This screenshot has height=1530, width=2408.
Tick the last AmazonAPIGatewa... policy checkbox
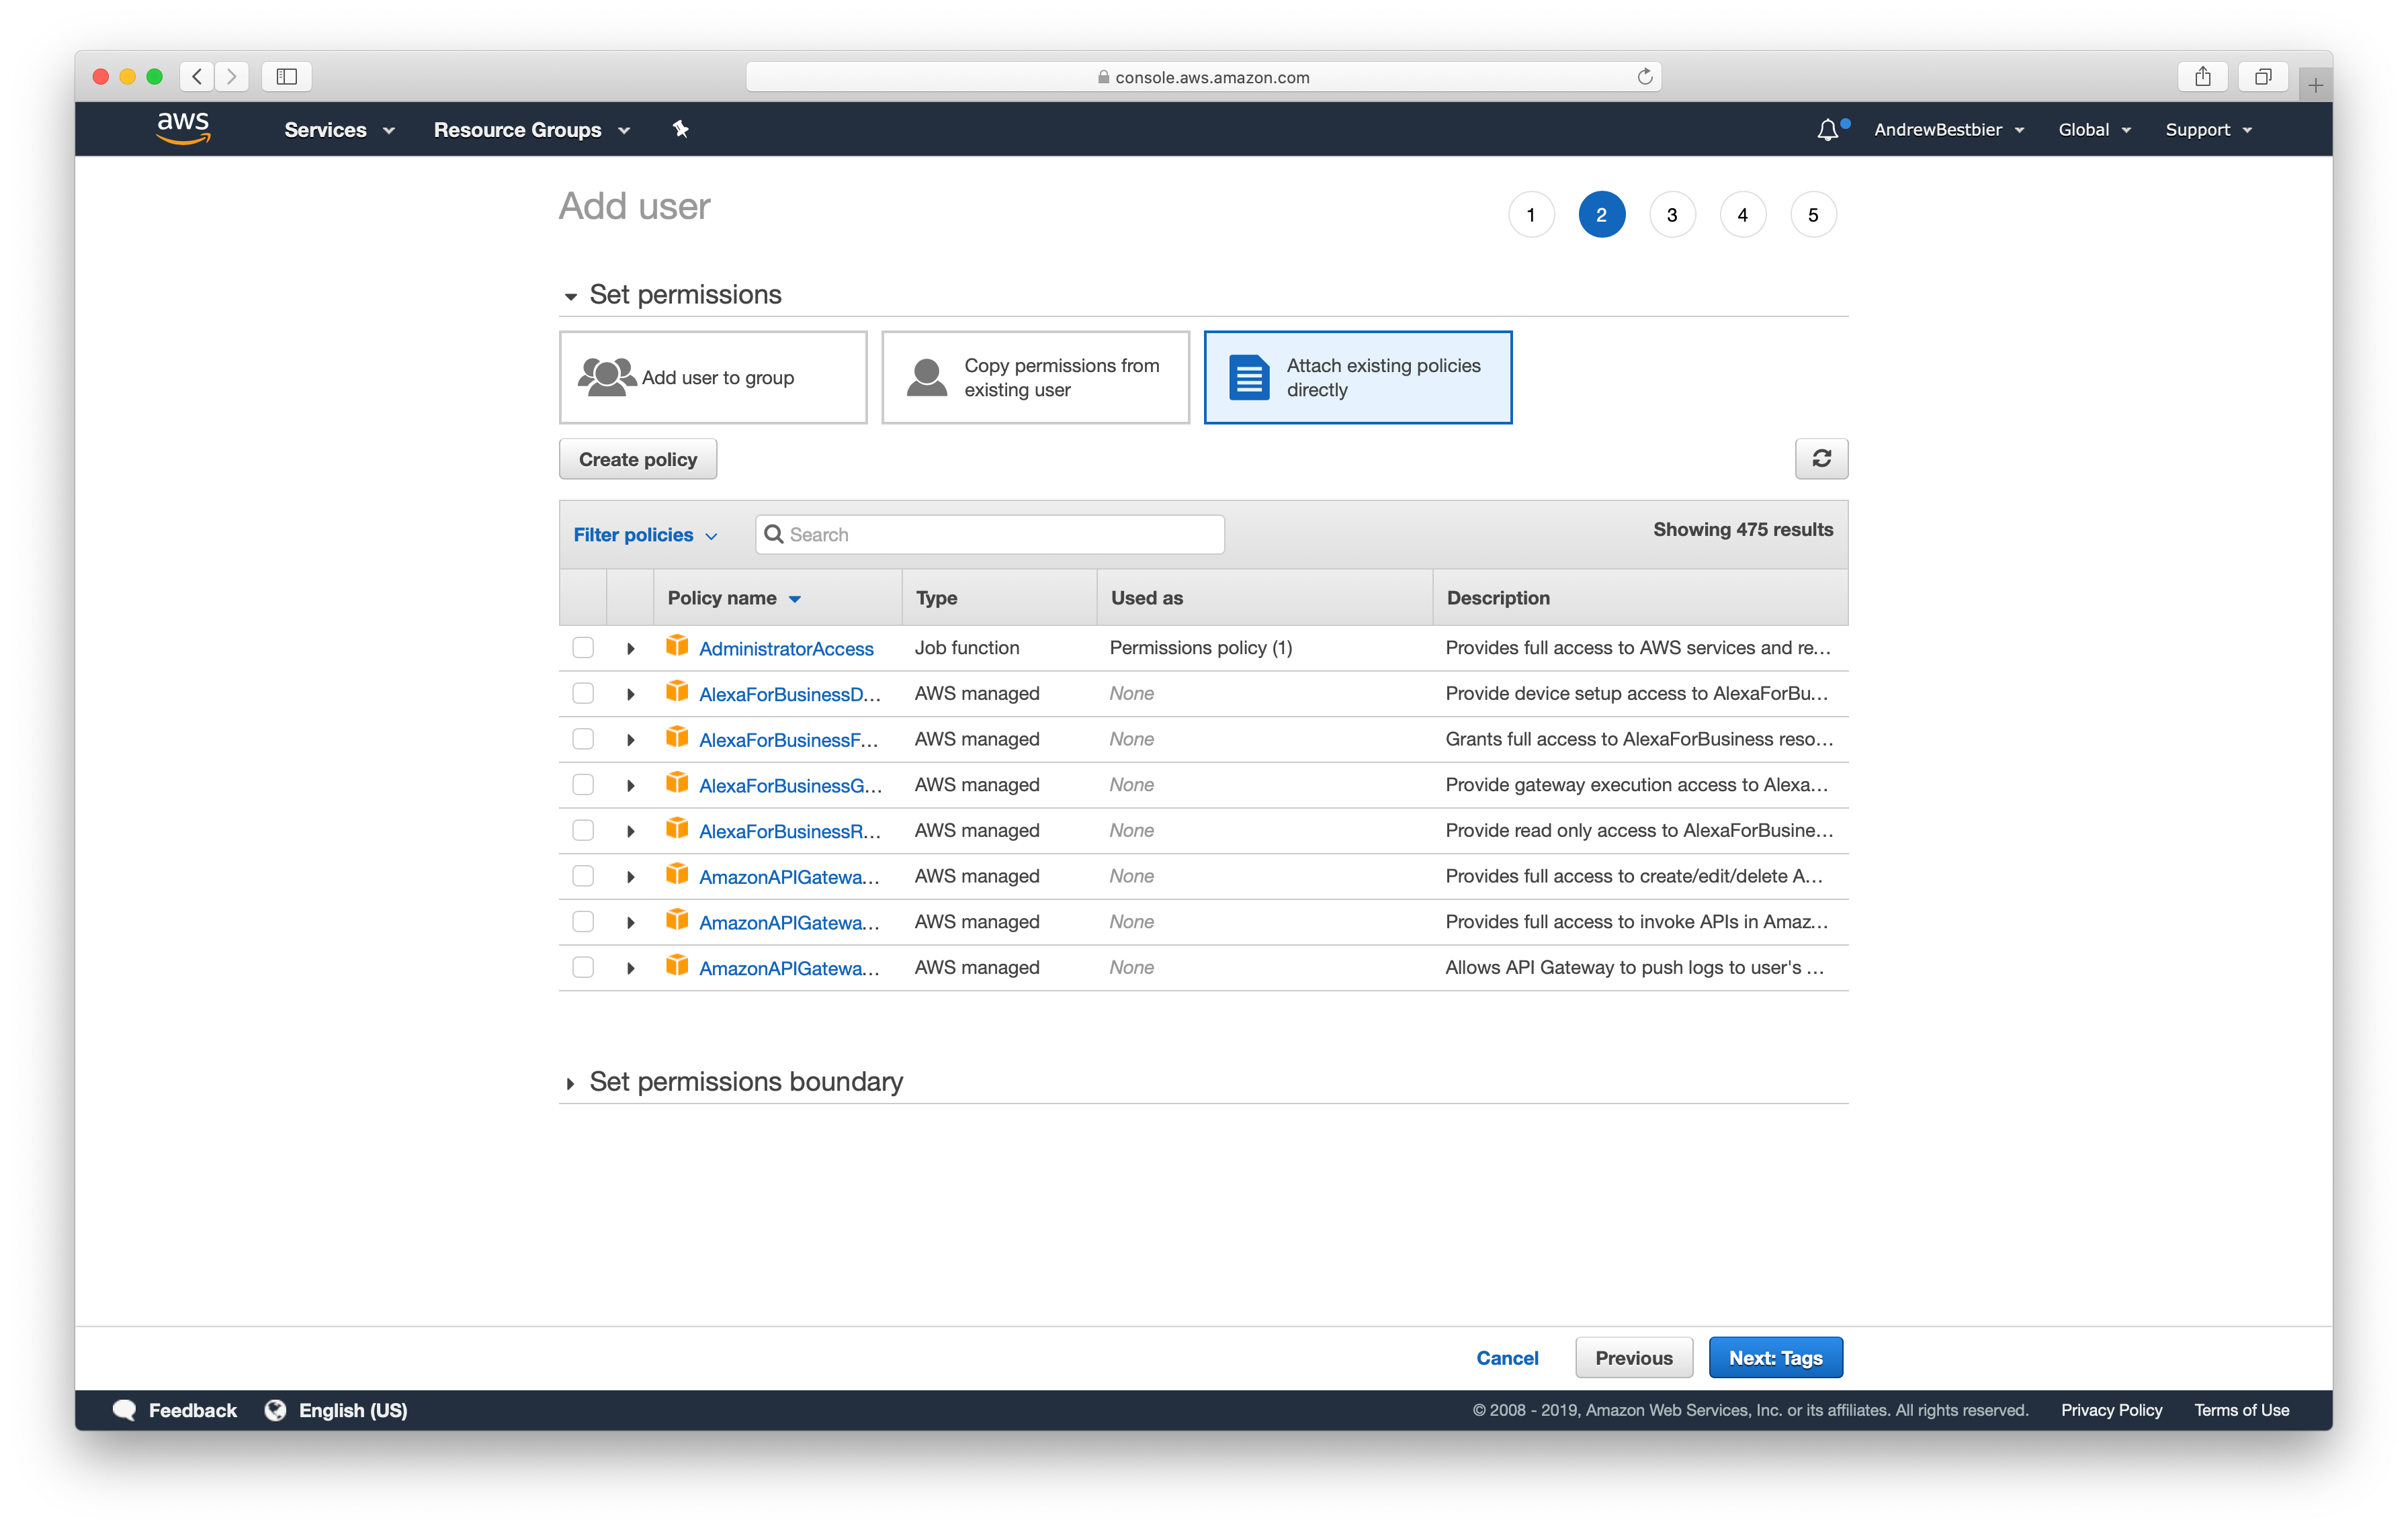(583, 966)
